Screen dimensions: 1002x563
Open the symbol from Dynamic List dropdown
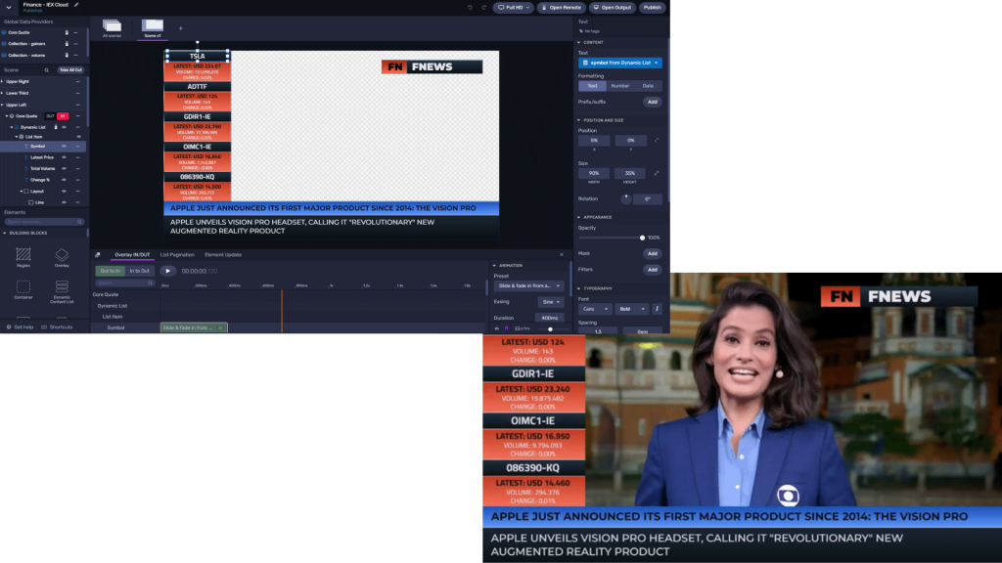click(619, 63)
